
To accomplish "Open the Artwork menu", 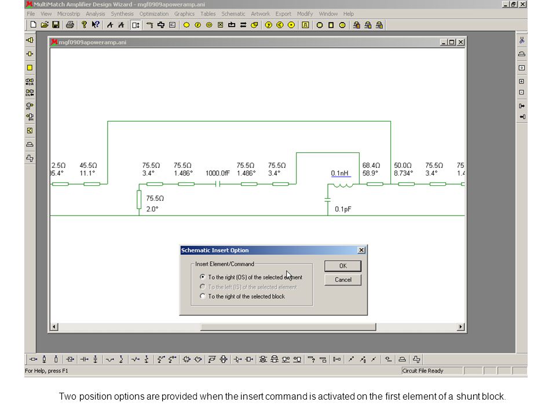I will (260, 13).
